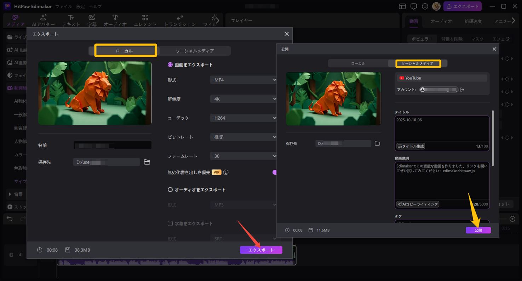Expand the 4K resolution dropdown
This screenshot has height=281, width=522.
click(x=243, y=99)
